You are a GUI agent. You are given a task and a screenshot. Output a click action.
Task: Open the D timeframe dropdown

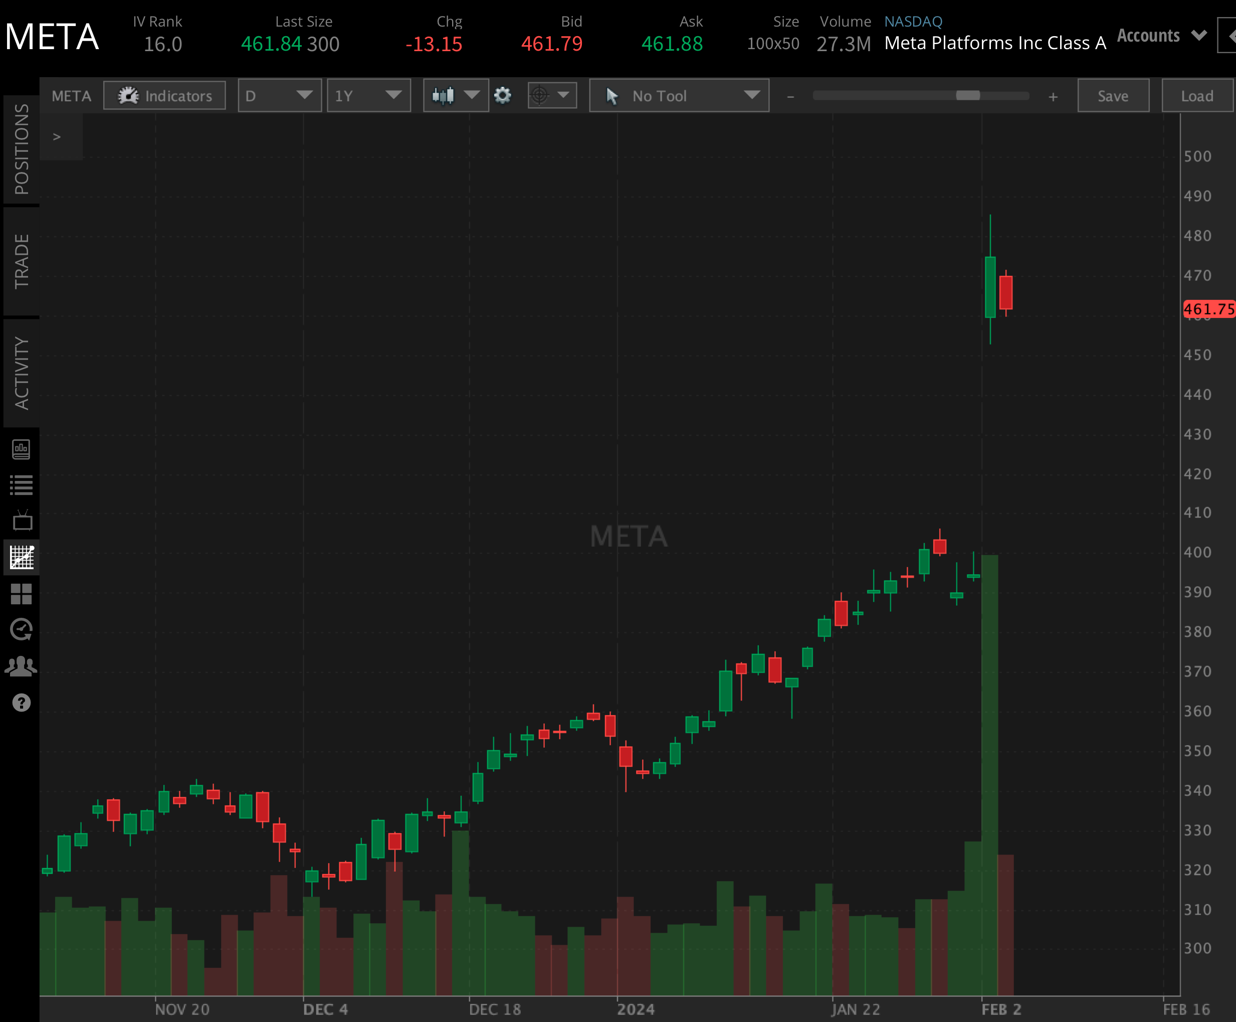(280, 95)
